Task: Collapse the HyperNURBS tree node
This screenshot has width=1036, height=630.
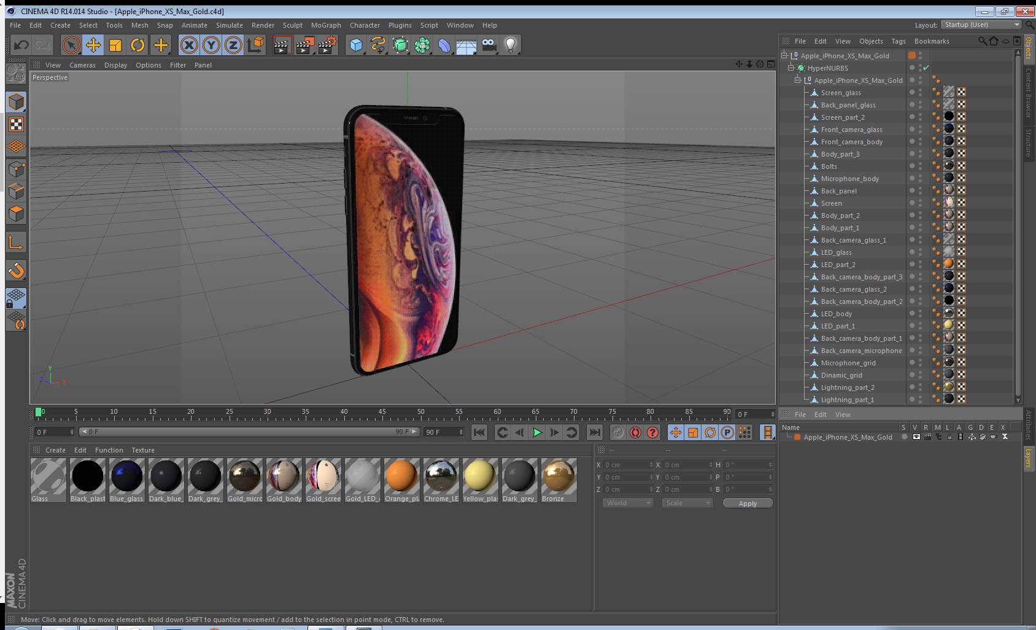Action: pos(791,68)
